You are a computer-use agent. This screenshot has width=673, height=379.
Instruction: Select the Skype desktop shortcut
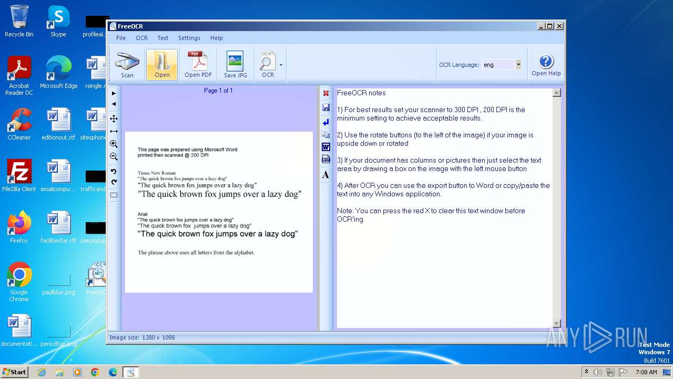(x=58, y=22)
